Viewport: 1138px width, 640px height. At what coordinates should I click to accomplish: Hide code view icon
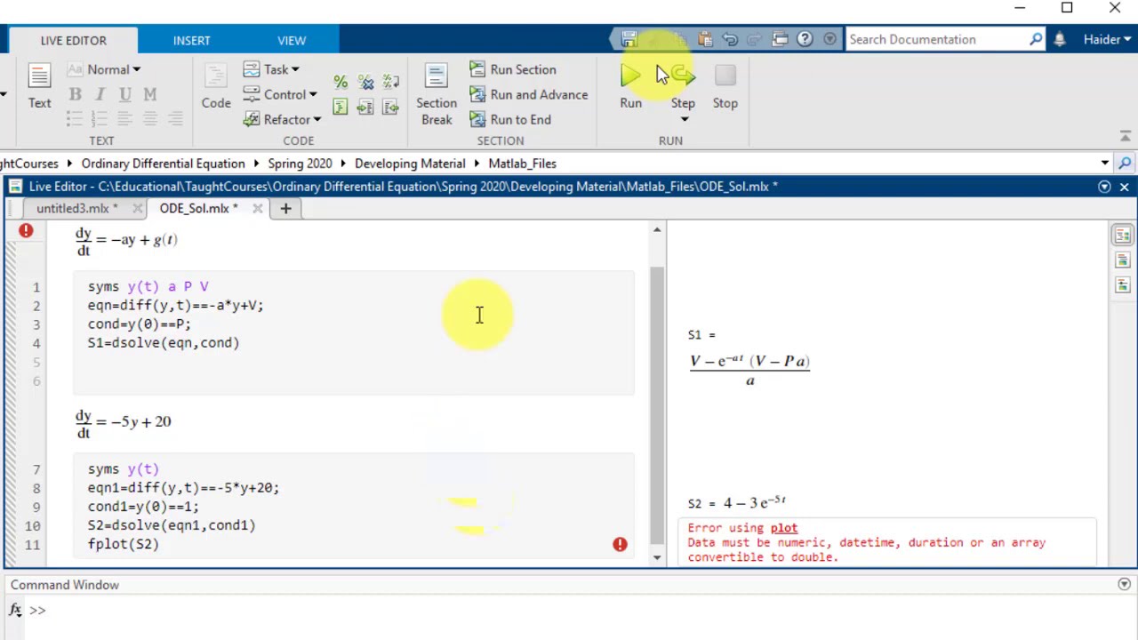tap(1122, 285)
